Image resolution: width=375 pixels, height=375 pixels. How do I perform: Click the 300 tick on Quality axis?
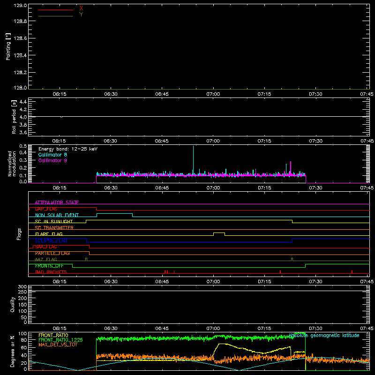pyautogui.click(x=22, y=287)
